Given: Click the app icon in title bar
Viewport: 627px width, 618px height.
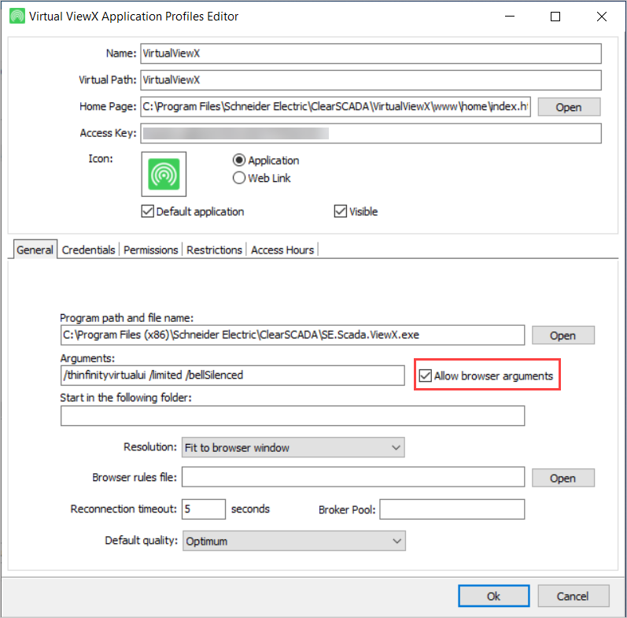Looking at the screenshot, I should (16, 16).
